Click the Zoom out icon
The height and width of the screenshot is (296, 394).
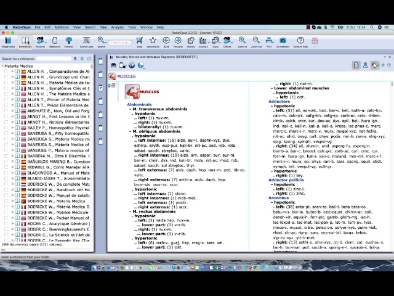256,42
